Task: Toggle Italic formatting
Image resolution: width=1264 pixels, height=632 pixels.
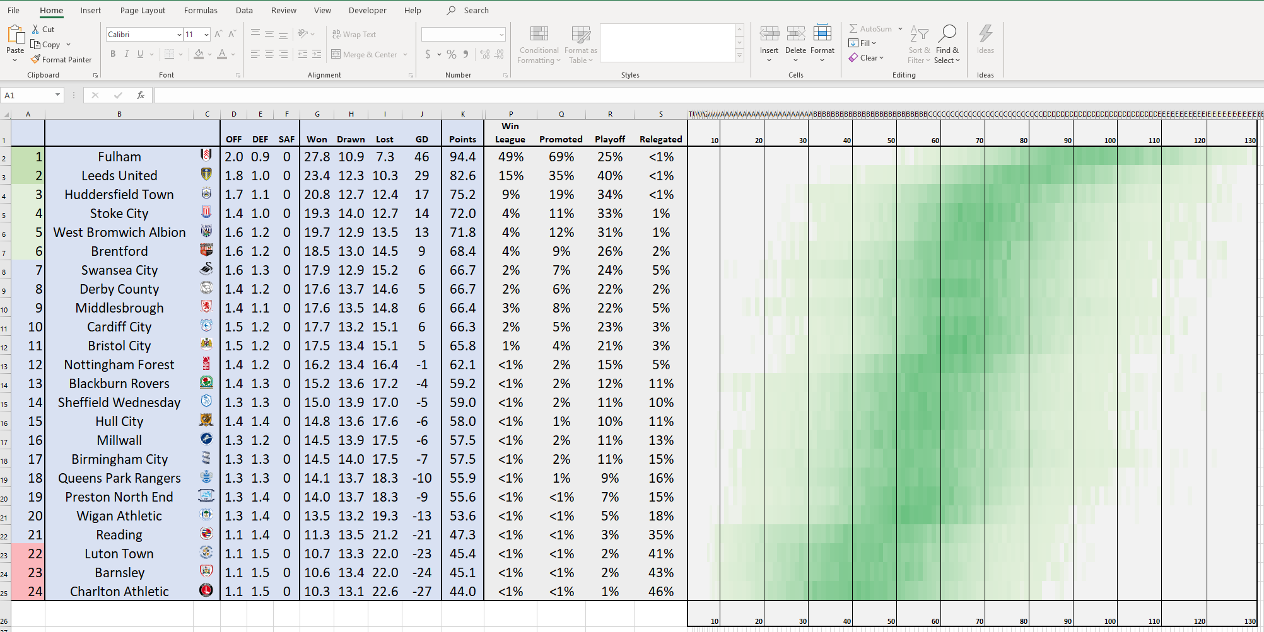Action: coord(127,54)
